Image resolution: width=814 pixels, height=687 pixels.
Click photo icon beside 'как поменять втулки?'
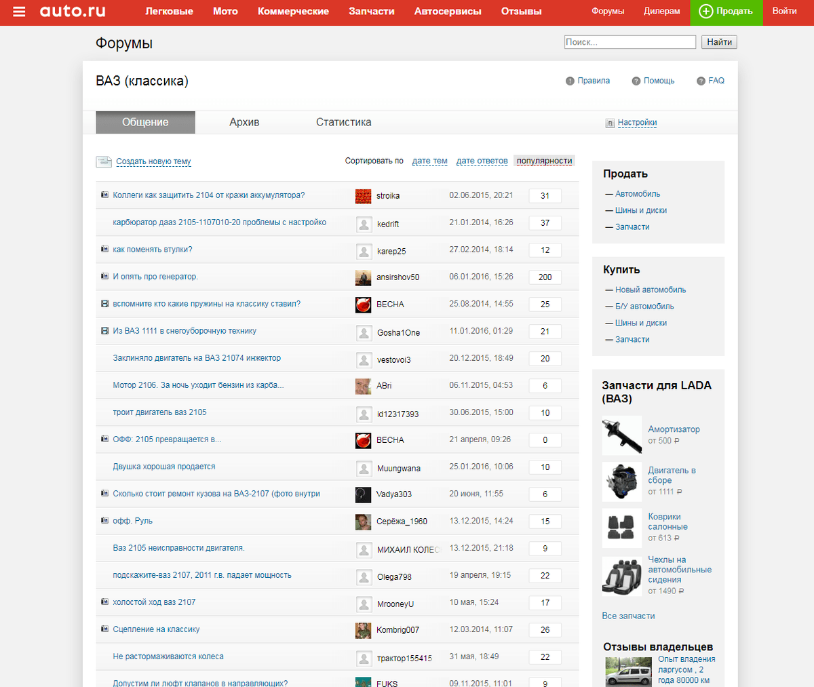pos(104,249)
